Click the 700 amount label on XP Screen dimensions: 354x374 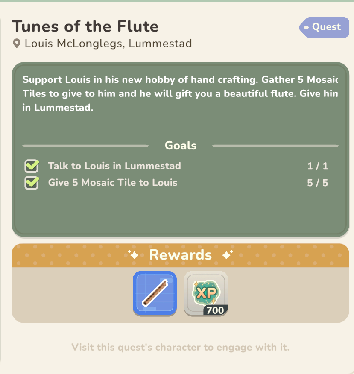(215, 310)
